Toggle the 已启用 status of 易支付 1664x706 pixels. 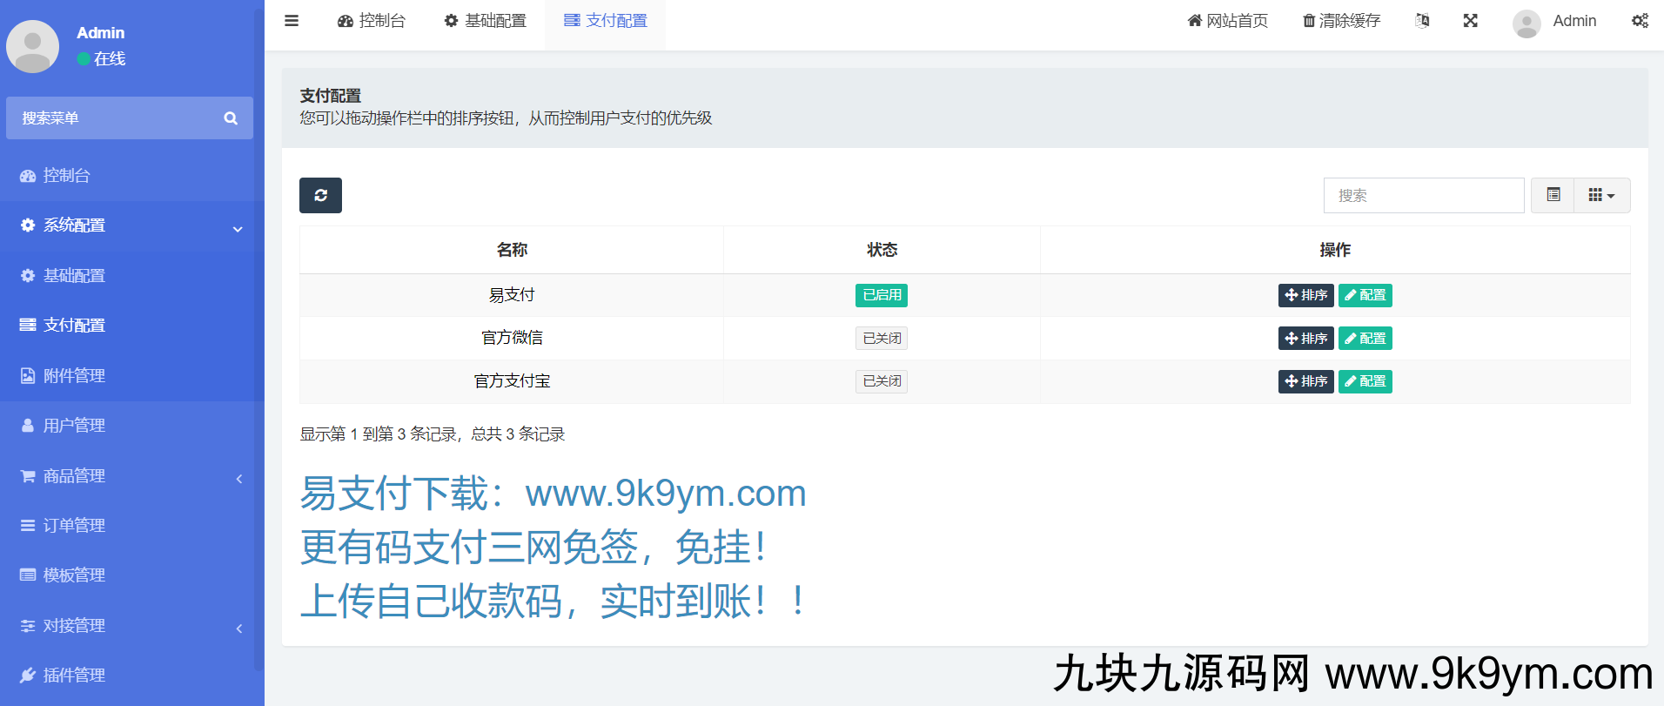click(881, 295)
